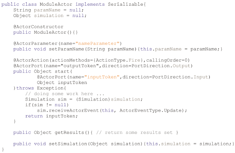Viewport: 235px width, 153px height.
Task: Click the getResults method name
Action: (x=69, y=133)
